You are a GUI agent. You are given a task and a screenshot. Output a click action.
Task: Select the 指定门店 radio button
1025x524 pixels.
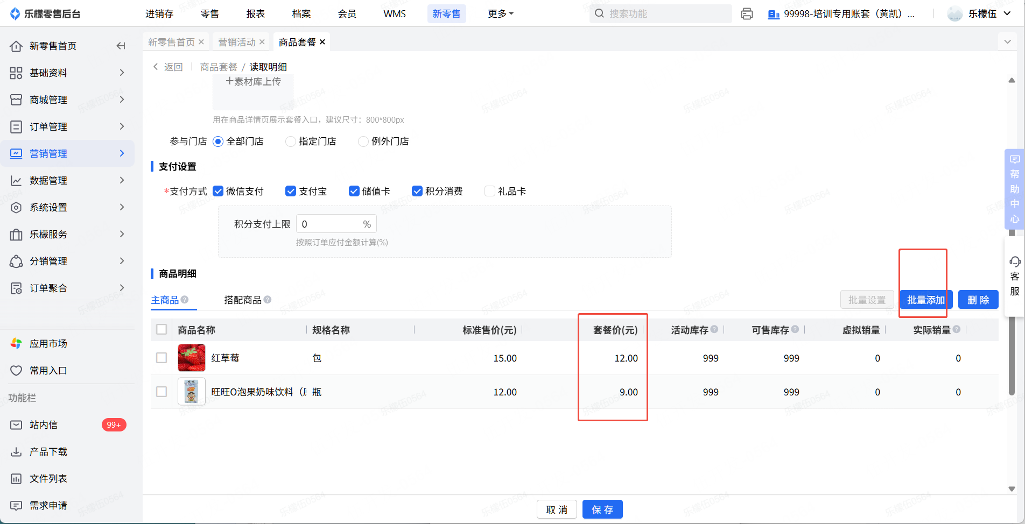tap(291, 141)
